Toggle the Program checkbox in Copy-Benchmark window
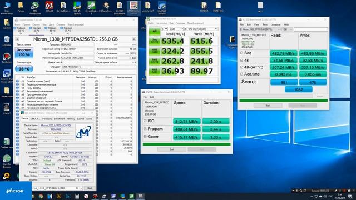Image resolution: width=356 pixels, height=200 pixels. pyautogui.click(x=145, y=129)
